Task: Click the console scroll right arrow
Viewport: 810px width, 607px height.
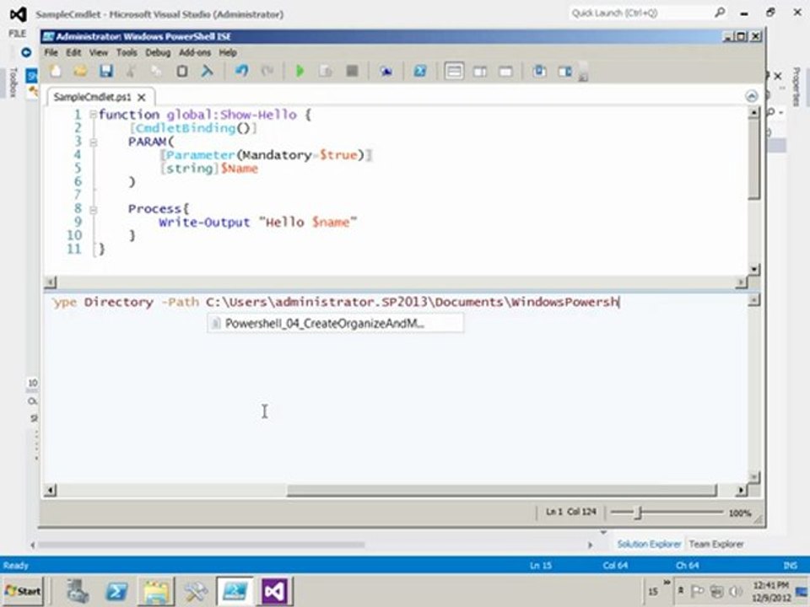Action: tap(741, 490)
